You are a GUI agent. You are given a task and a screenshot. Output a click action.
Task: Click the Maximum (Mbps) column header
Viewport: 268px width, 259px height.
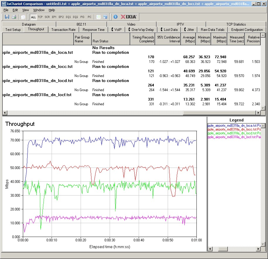219,39
